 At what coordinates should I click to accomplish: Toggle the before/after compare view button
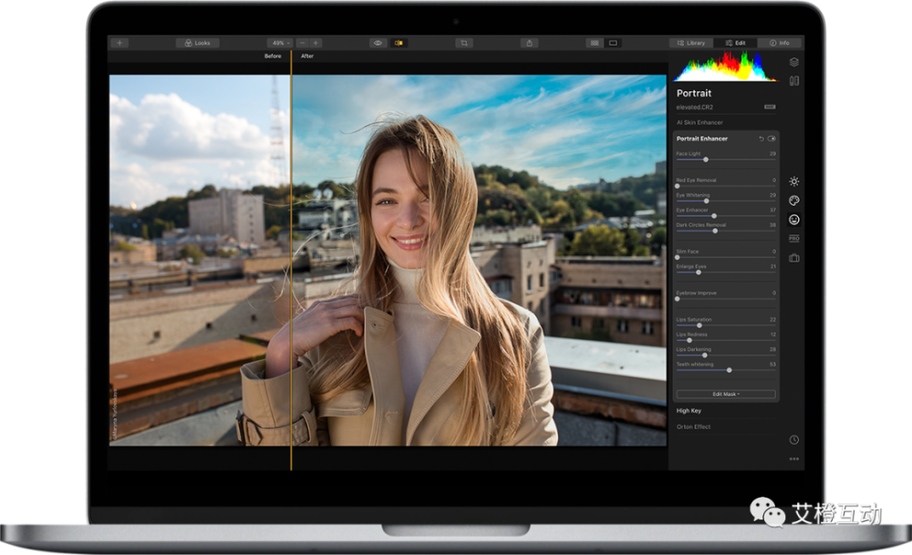point(399,43)
